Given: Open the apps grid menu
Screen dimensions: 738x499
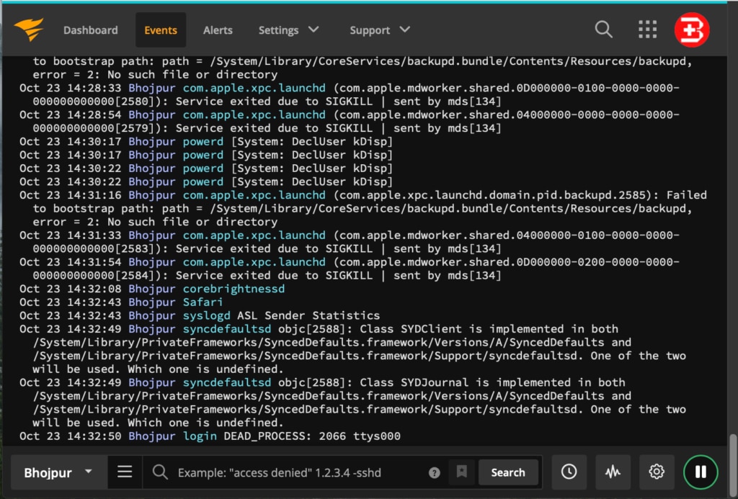Looking at the screenshot, I should pos(648,30).
